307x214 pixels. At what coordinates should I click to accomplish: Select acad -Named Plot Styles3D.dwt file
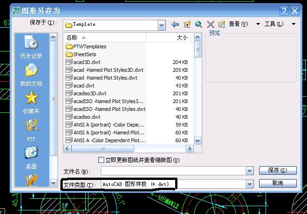(104, 70)
